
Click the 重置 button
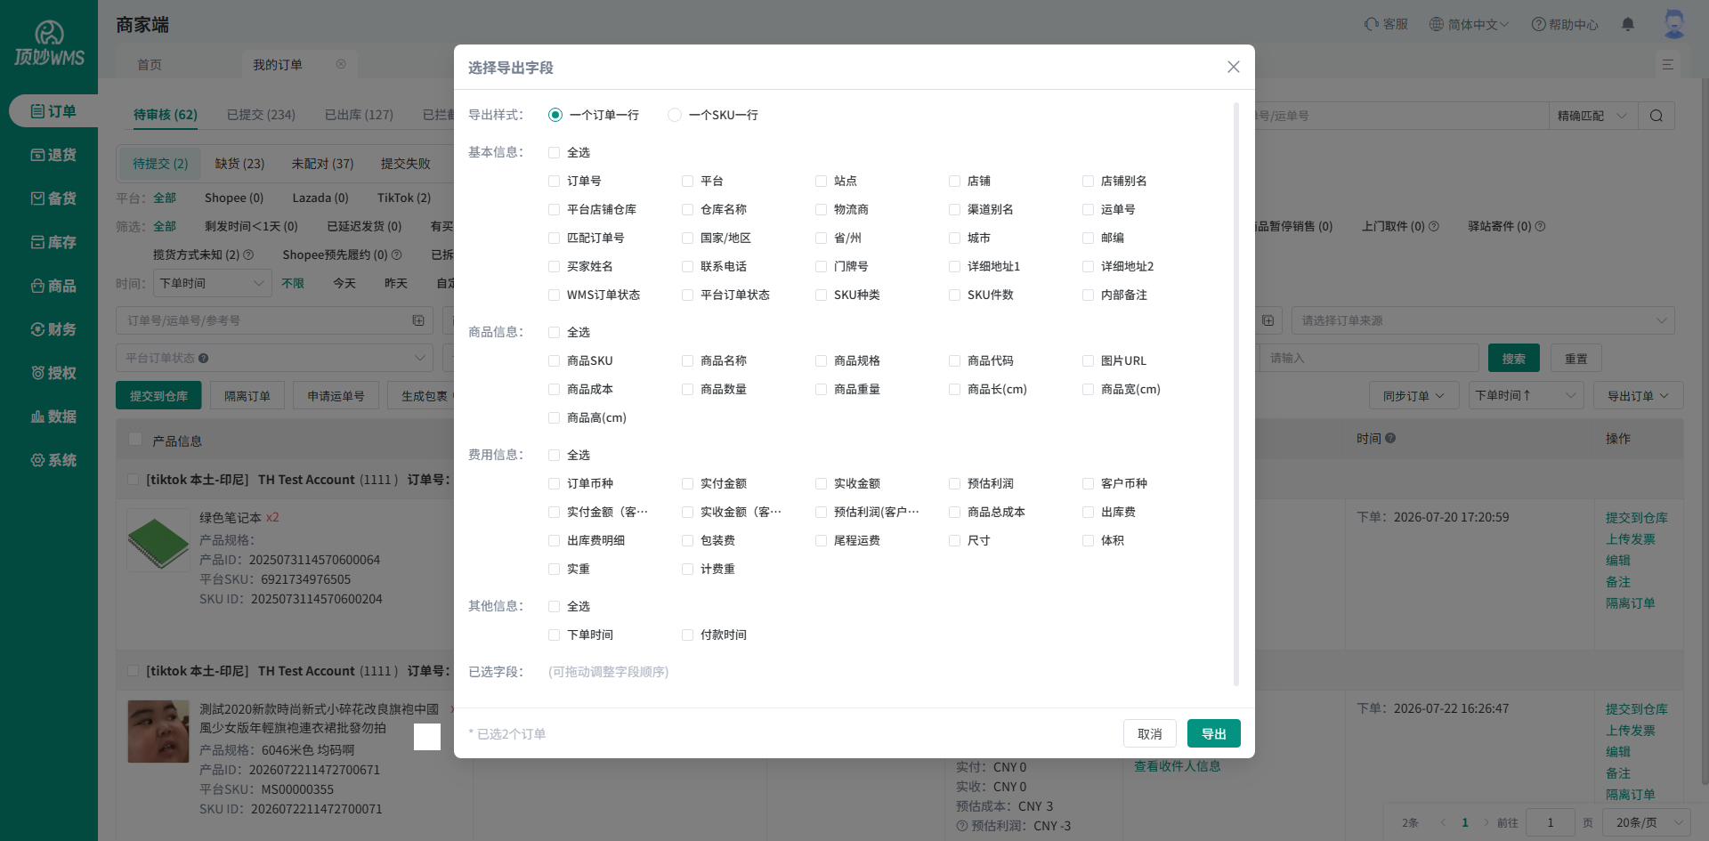click(1576, 358)
